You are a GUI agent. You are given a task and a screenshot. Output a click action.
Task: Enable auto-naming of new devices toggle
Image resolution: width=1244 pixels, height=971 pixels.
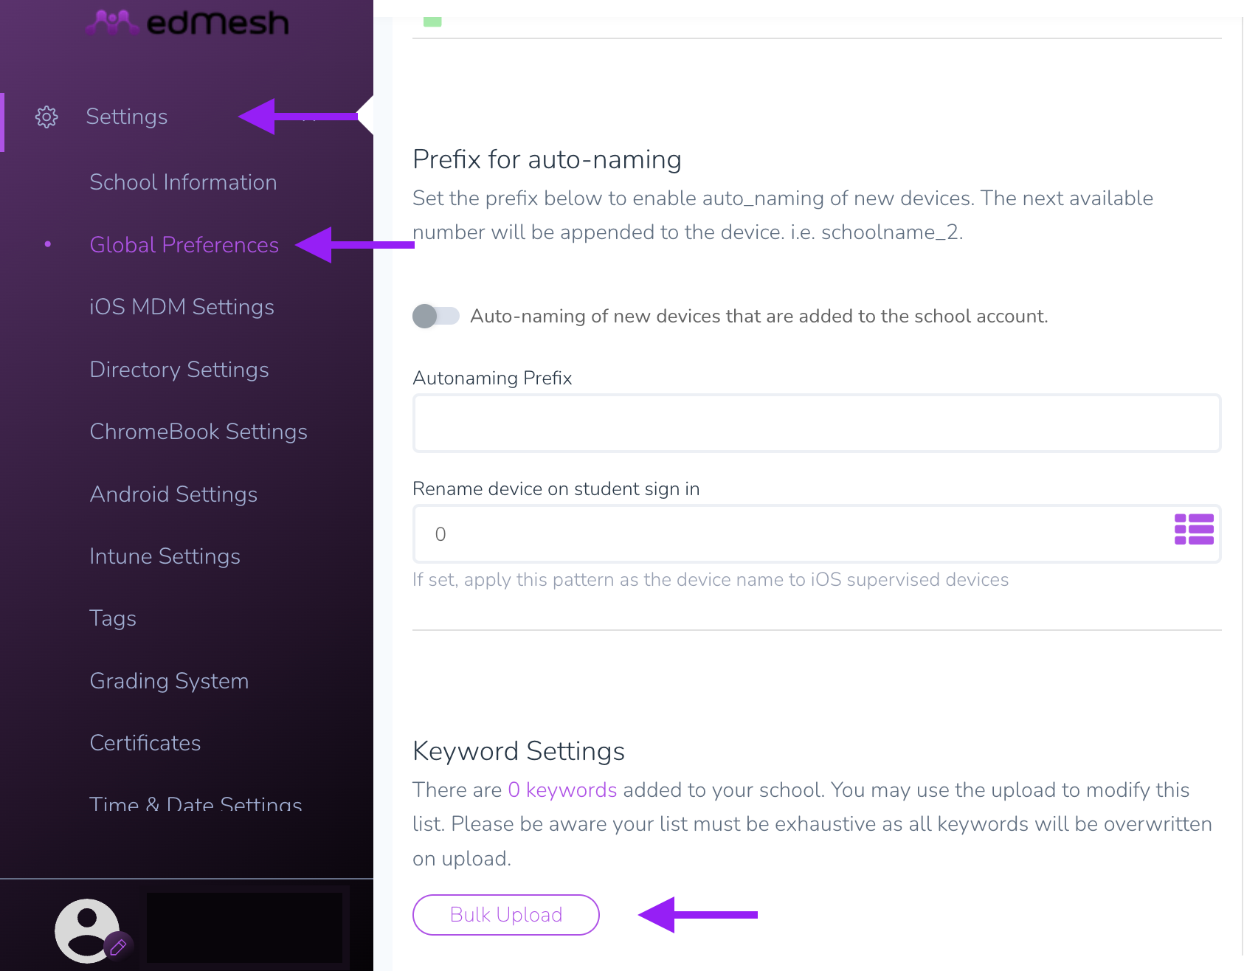tap(435, 316)
